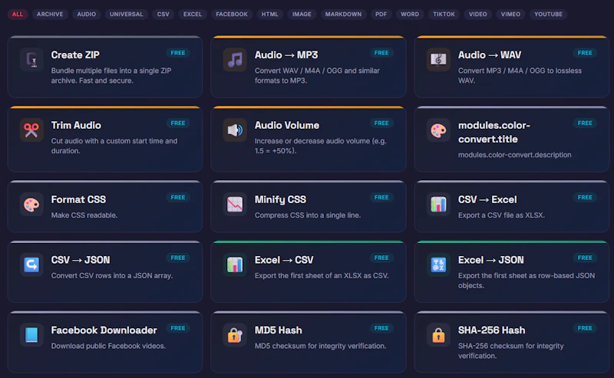Open the Audio → WAV title

(x=490, y=54)
